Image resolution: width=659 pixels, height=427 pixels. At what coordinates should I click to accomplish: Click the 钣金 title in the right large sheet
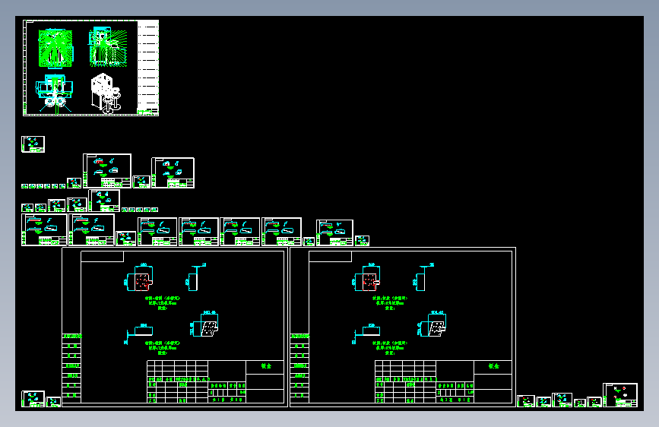tap(494, 366)
